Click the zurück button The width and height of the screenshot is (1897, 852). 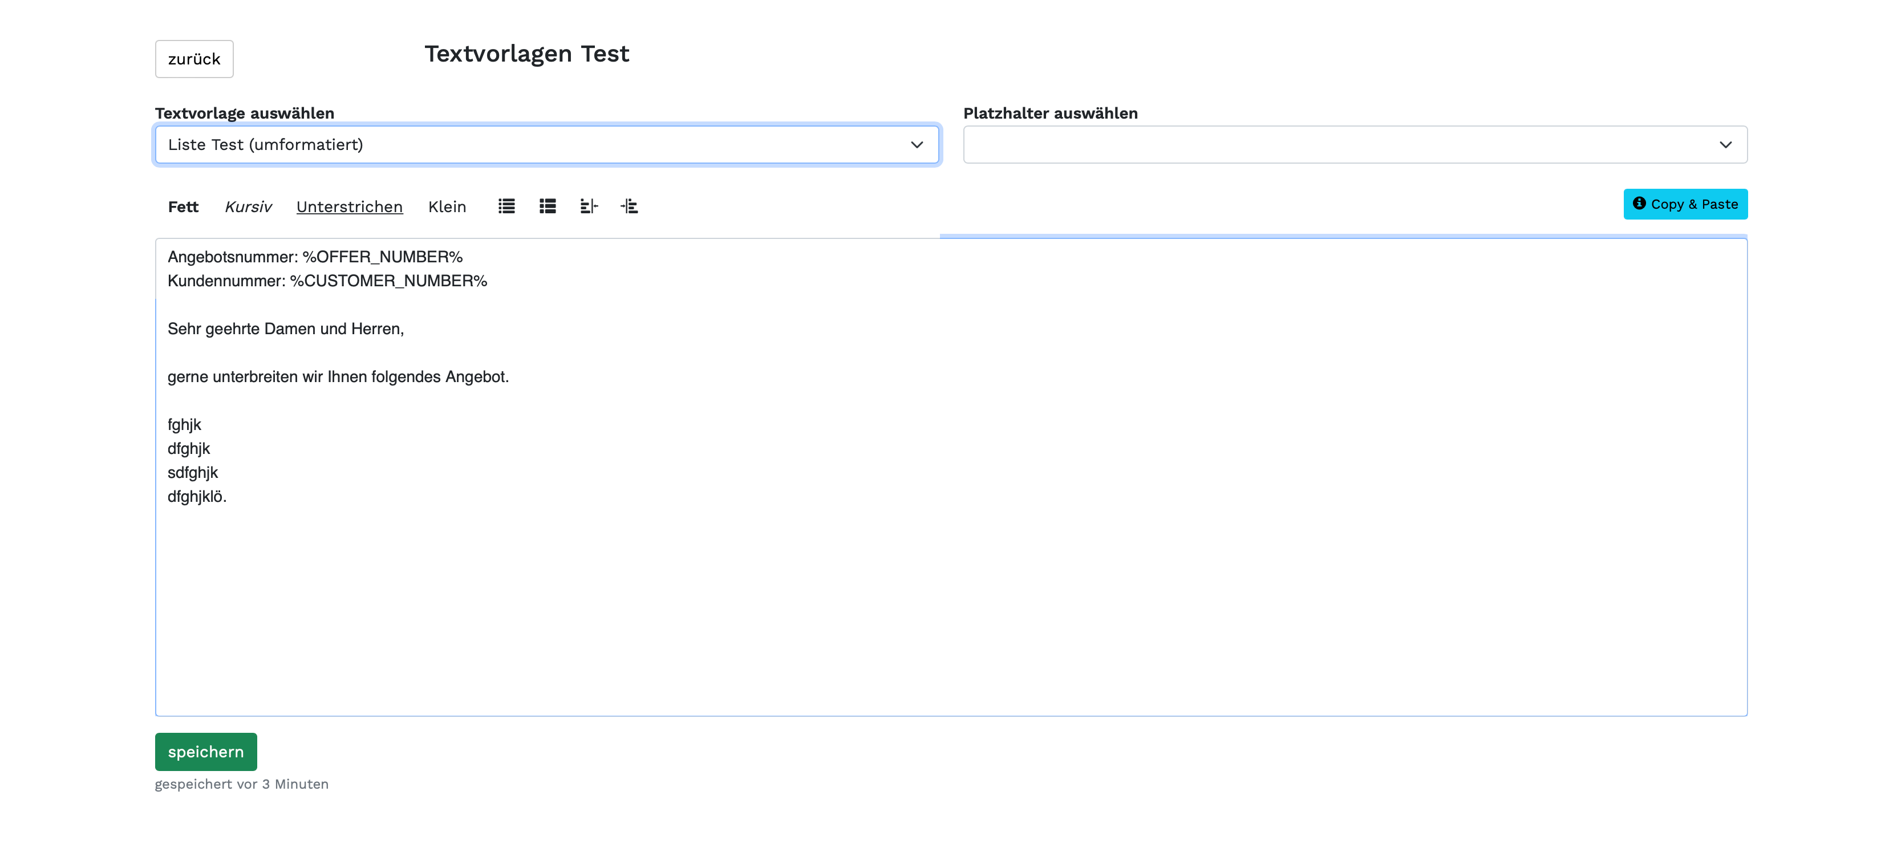(x=194, y=59)
